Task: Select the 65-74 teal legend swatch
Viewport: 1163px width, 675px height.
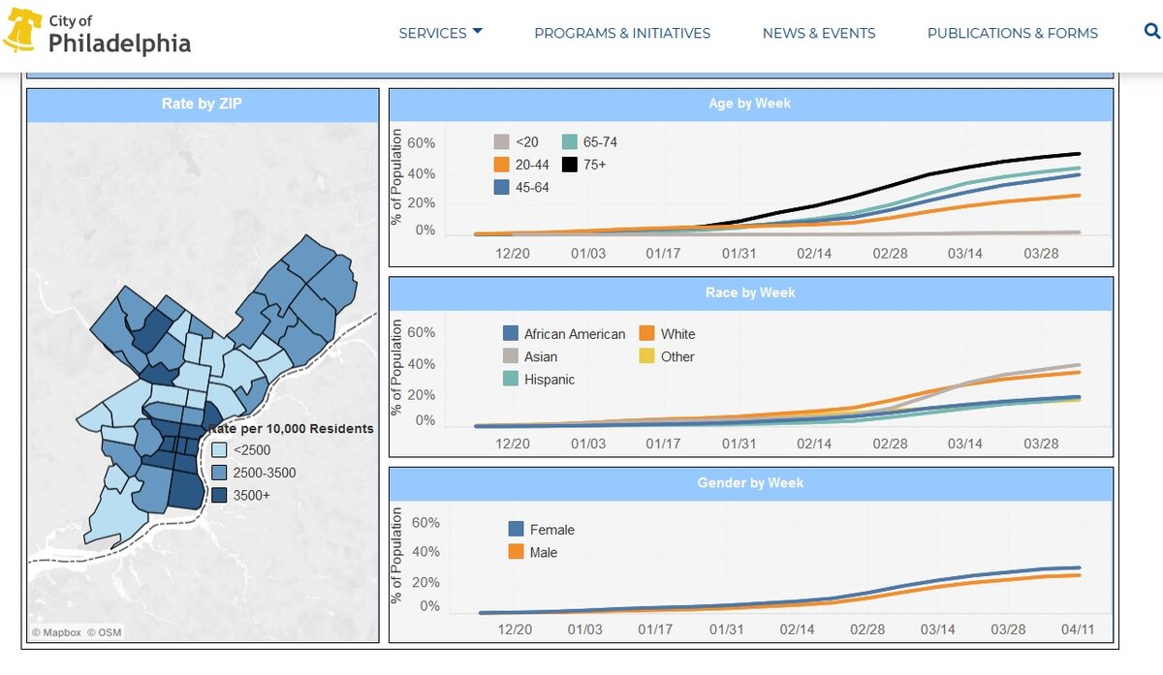Action: coord(570,142)
